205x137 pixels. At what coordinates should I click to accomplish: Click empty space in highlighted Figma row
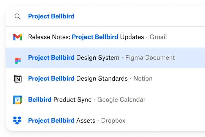[x=189, y=58]
